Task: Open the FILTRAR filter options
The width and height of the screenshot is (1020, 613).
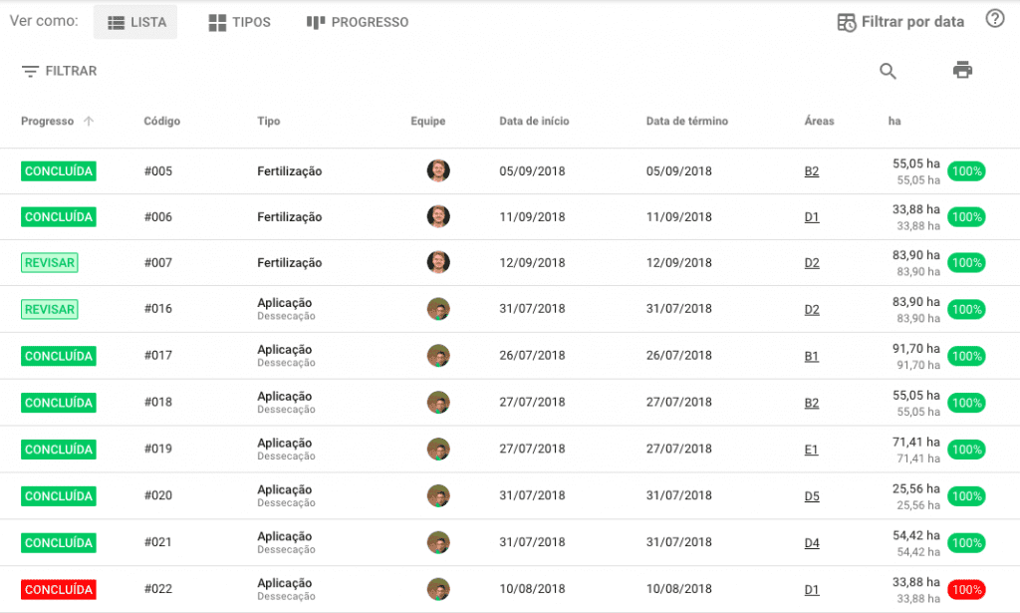Action: pyautogui.click(x=59, y=71)
